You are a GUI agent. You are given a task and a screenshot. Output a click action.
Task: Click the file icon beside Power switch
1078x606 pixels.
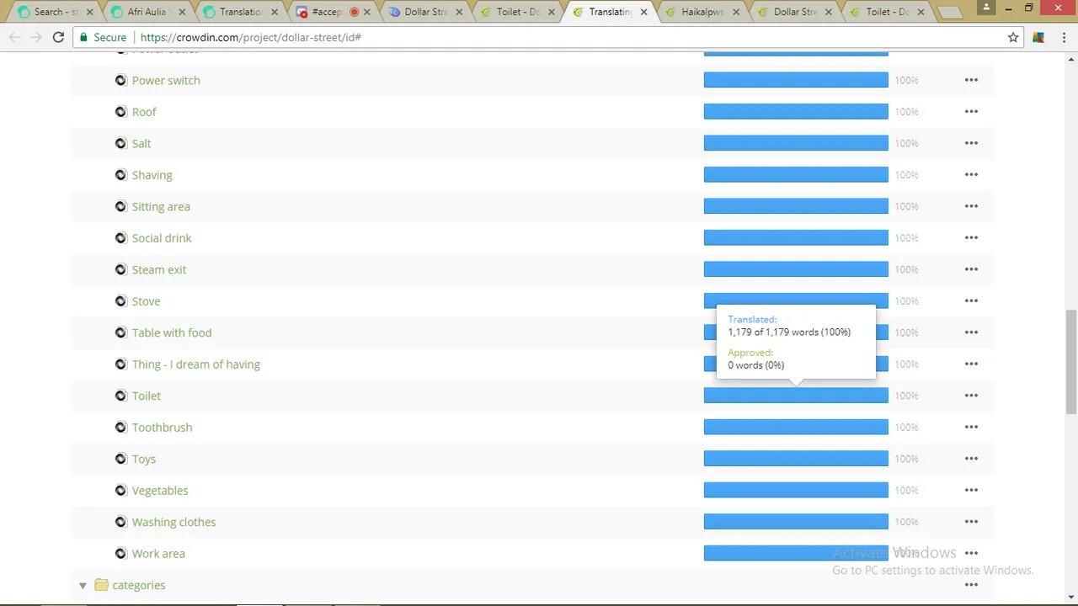point(120,80)
